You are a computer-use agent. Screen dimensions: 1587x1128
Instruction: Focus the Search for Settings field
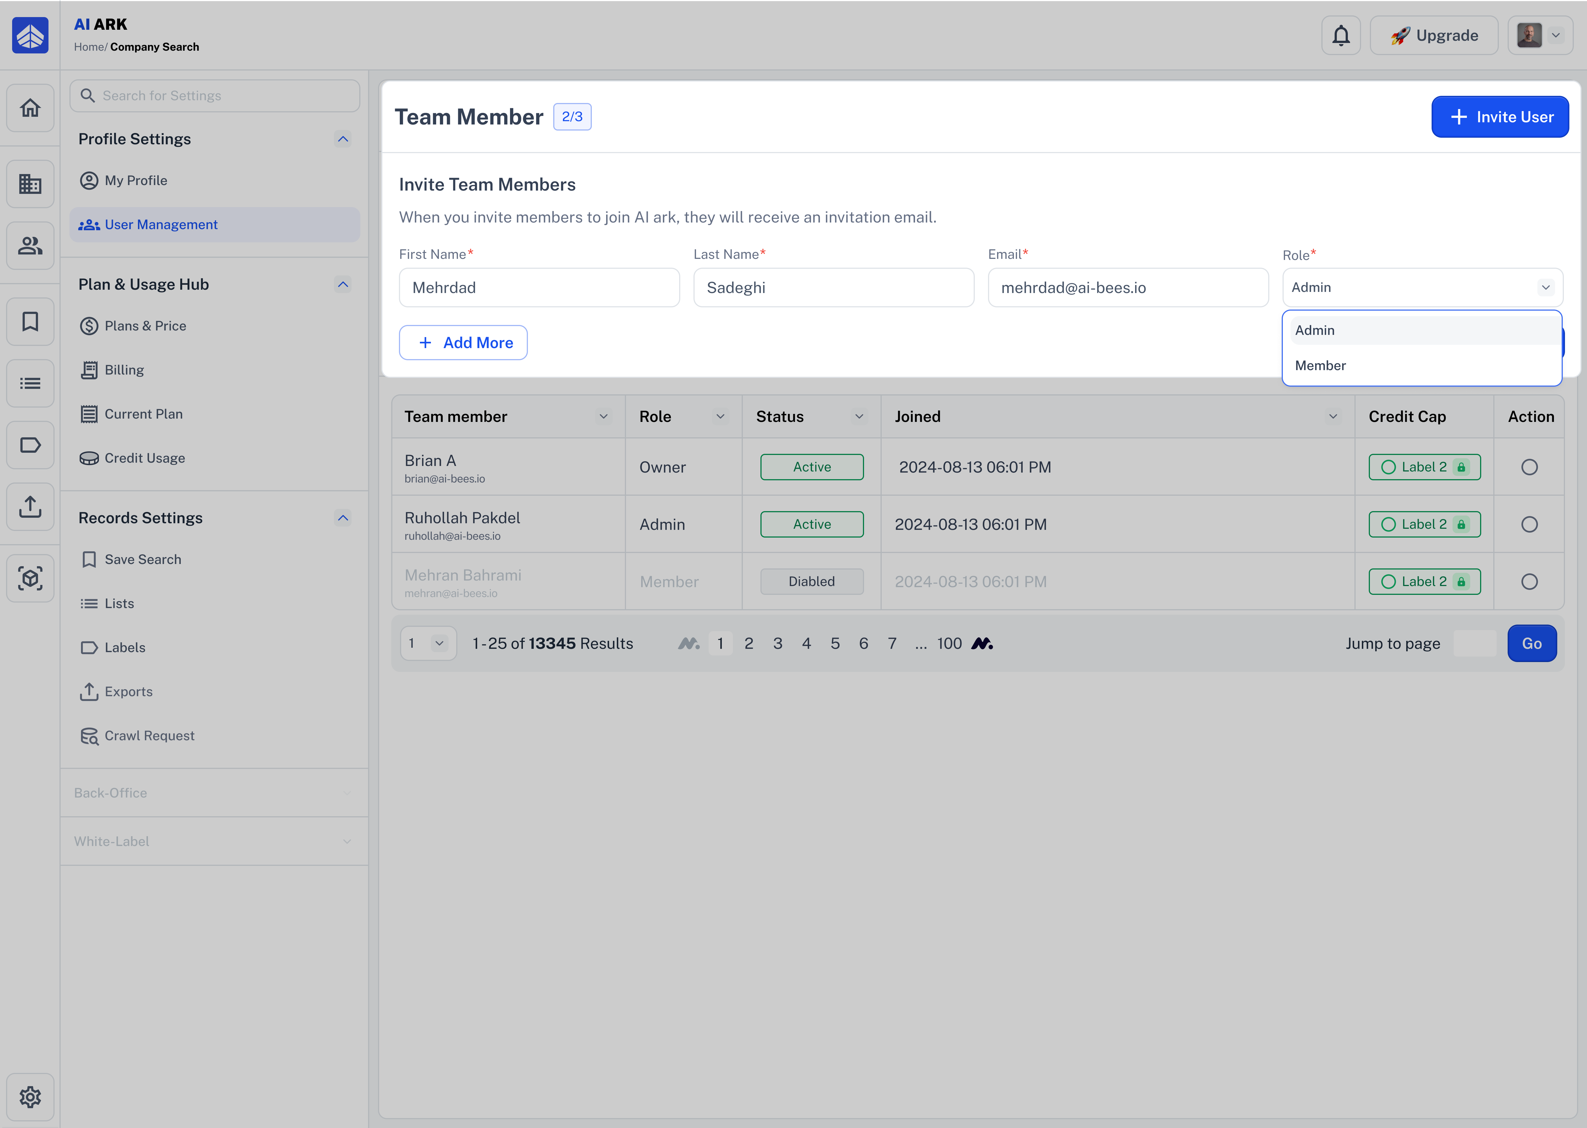point(215,96)
